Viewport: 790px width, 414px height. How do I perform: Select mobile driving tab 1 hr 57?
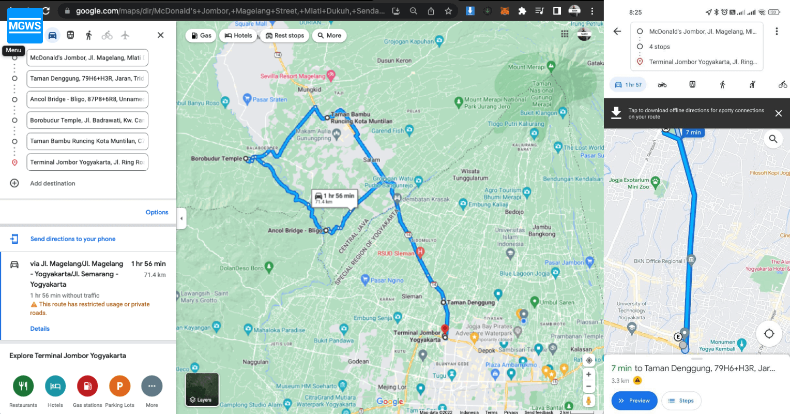coord(628,85)
